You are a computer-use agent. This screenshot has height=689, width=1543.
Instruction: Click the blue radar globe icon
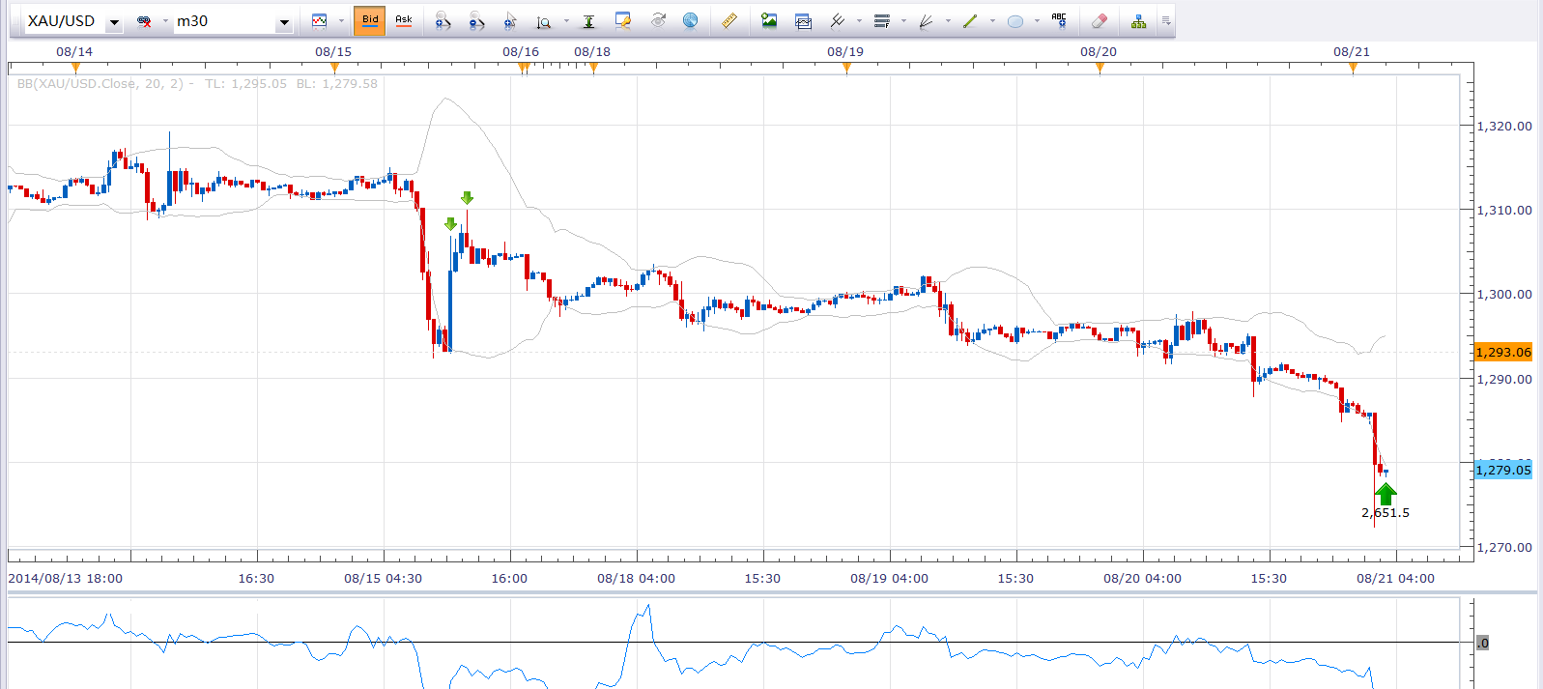(x=690, y=20)
